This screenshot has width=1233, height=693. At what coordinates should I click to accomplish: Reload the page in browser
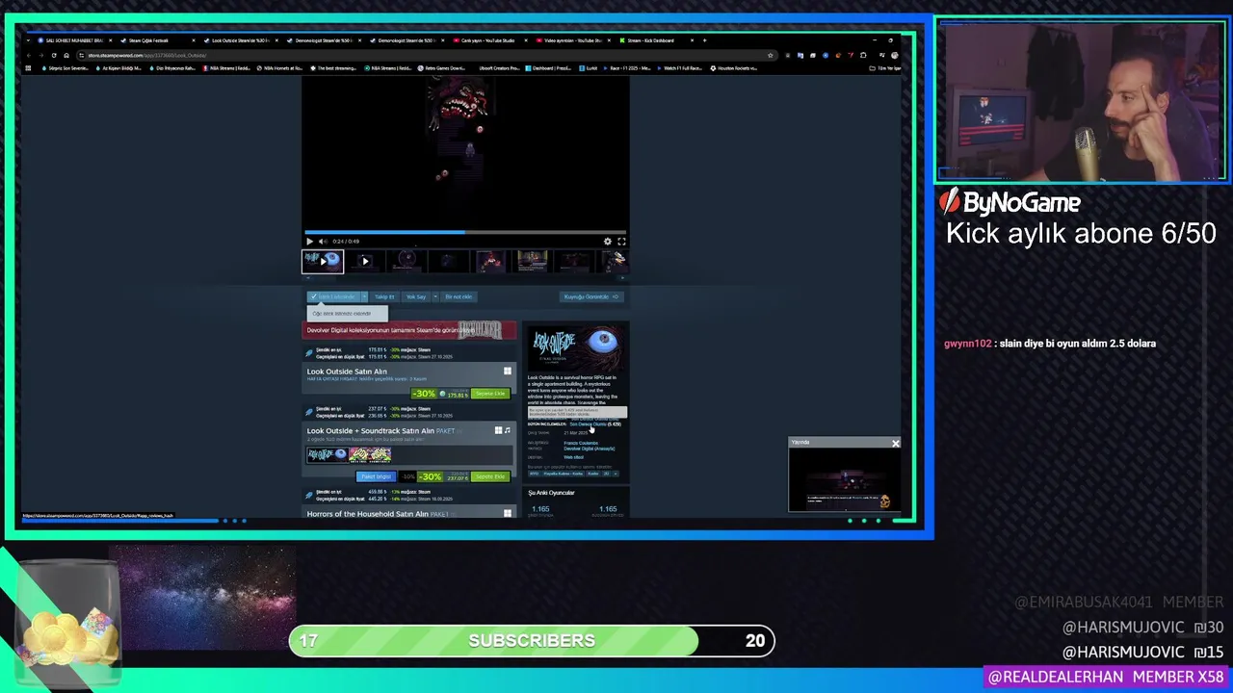point(53,55)
